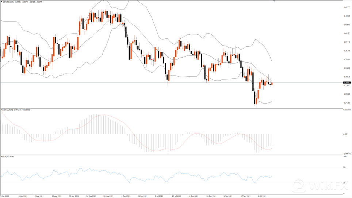Select the RSI(14) indicator label
Viewport: 352px width, 198px height.
[5, 156]
